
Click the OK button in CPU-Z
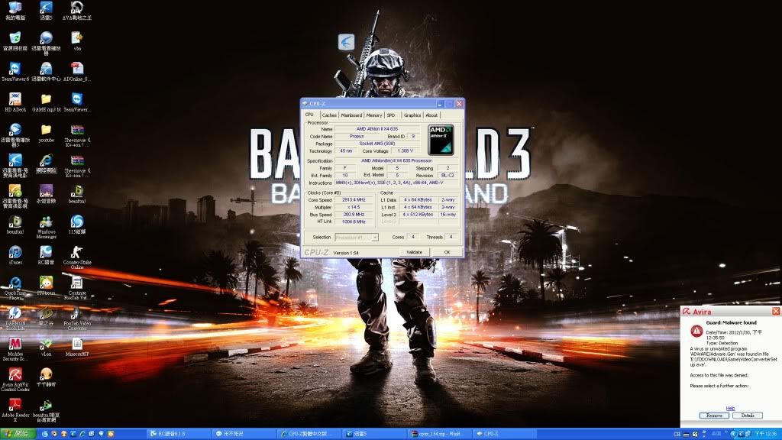coord(448,252)
